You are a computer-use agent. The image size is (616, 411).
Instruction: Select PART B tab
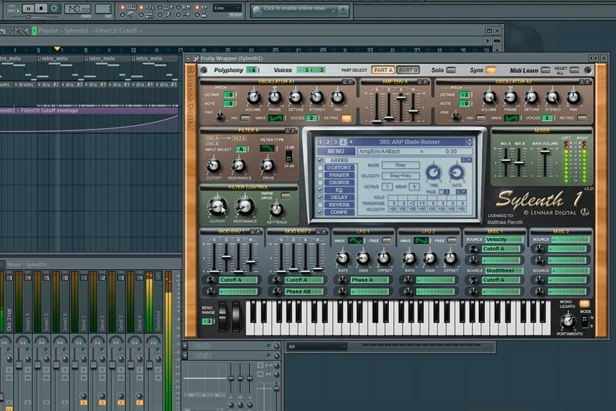(408, 70)
